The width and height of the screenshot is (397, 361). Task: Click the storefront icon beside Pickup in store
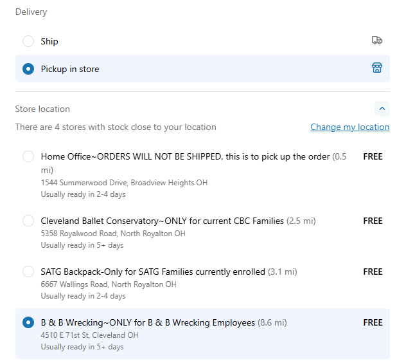pos(376,68)
